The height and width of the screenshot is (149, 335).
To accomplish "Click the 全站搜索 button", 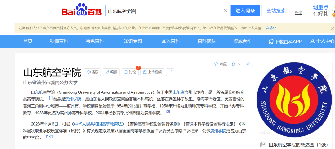I will 276,11.
